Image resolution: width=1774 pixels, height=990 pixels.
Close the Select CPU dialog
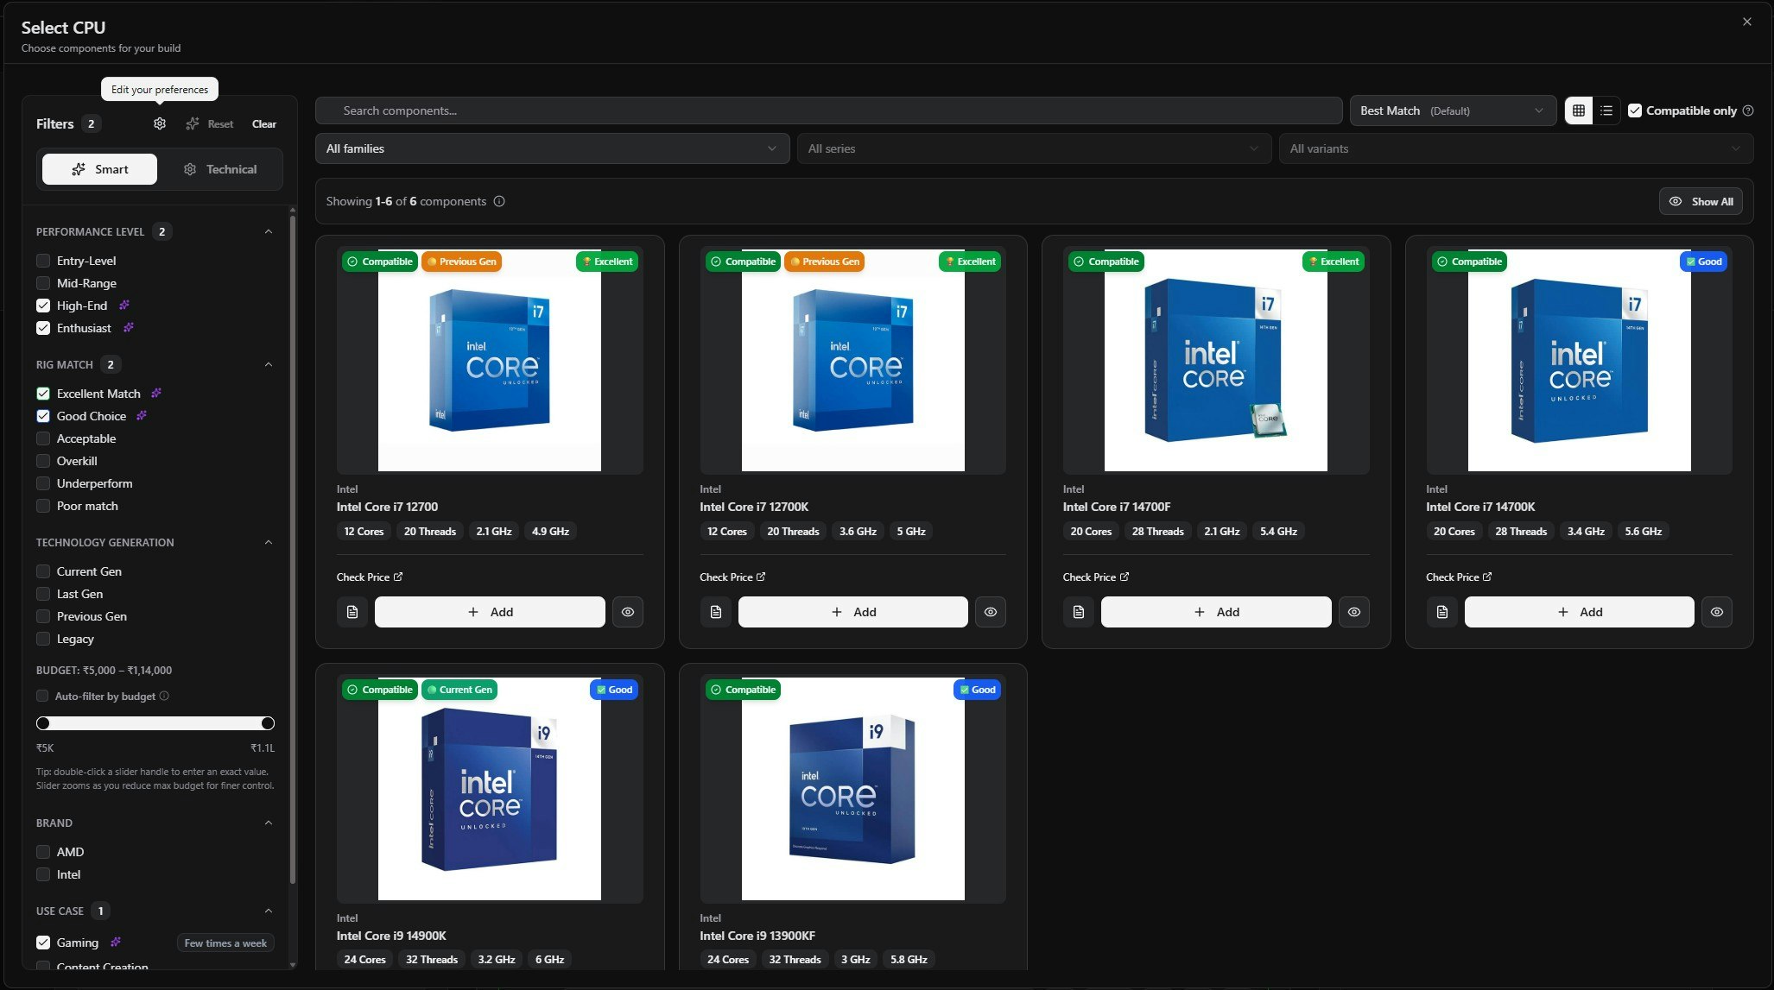(x=1747, y=22)
